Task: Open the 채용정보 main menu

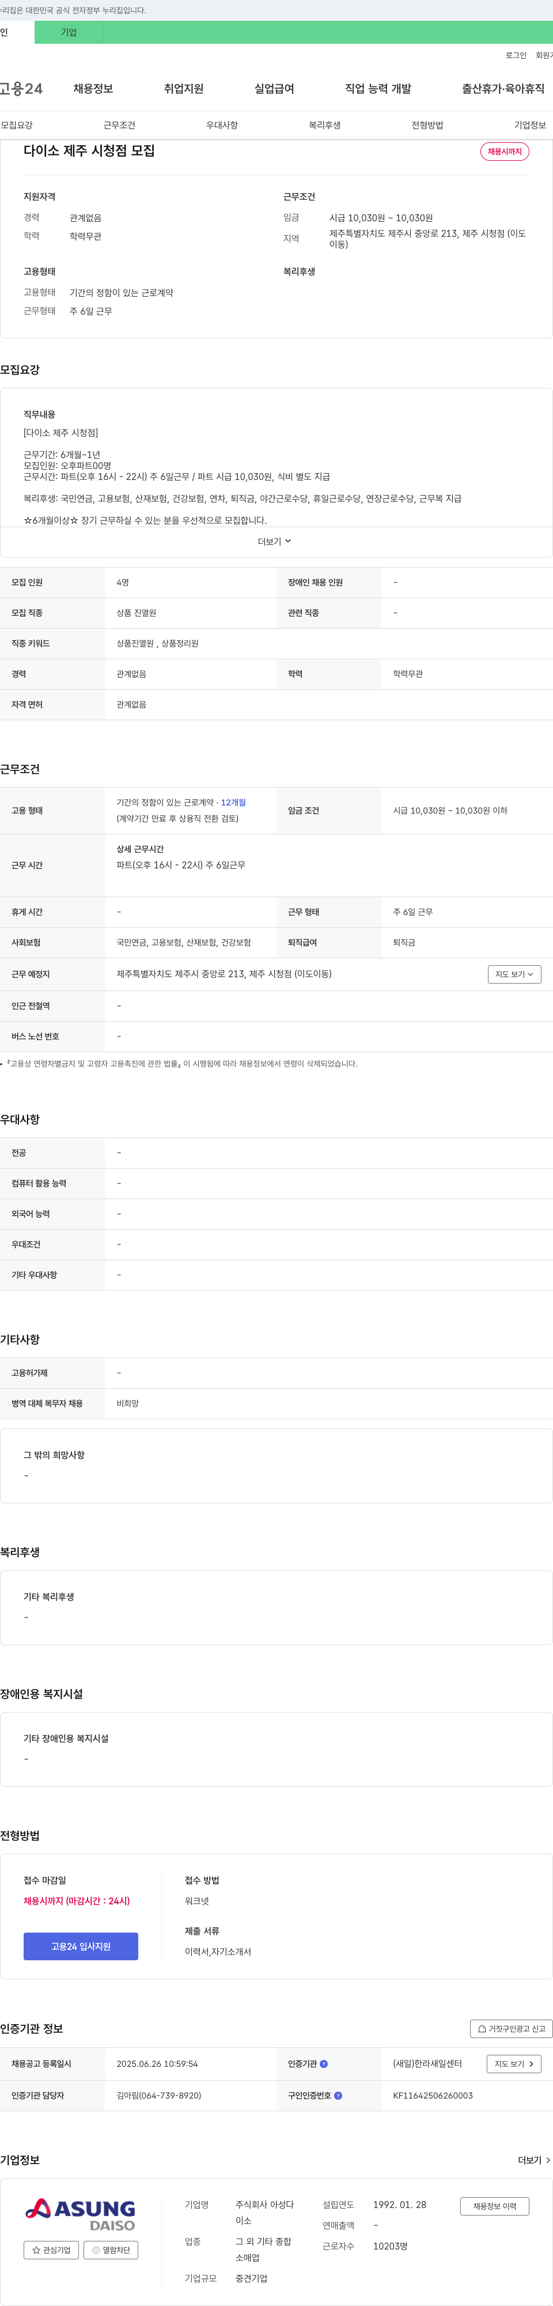Action: coord(93,89)
